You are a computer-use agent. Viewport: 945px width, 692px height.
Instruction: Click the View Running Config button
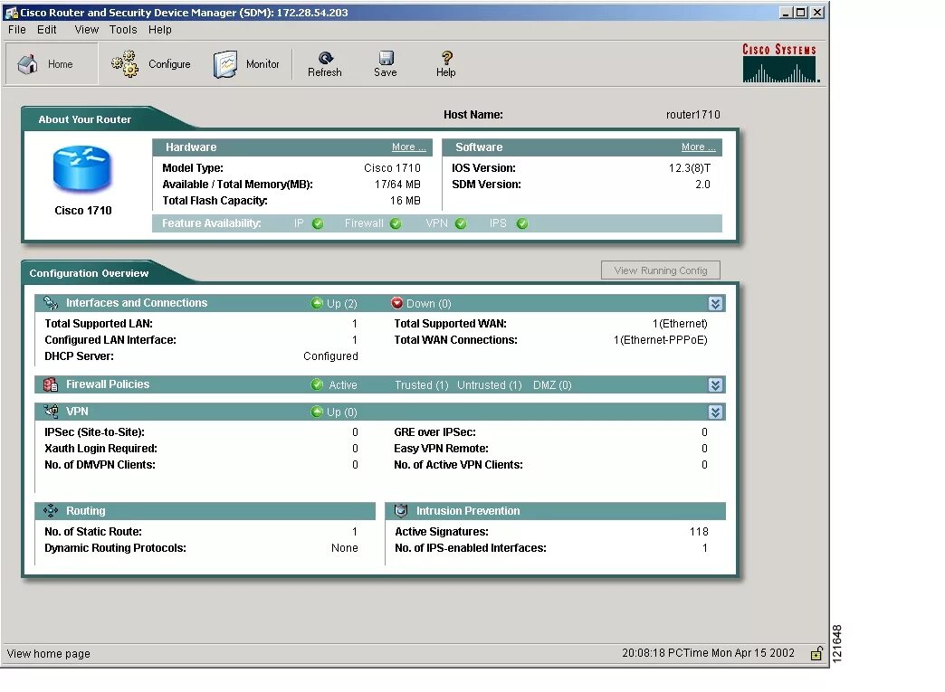point(661,270)
